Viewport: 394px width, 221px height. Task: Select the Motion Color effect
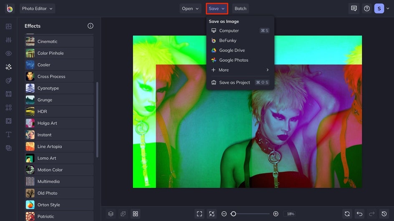tap(59, 170)
